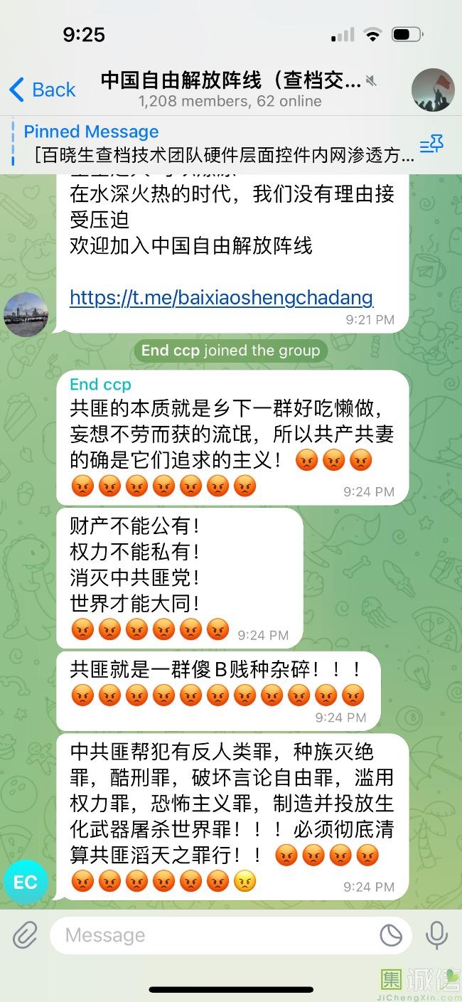The height and width of the screenshot is (1002, 462).
Task: Tap the message about 共匪就是一群
Action: tap(218, 691)
